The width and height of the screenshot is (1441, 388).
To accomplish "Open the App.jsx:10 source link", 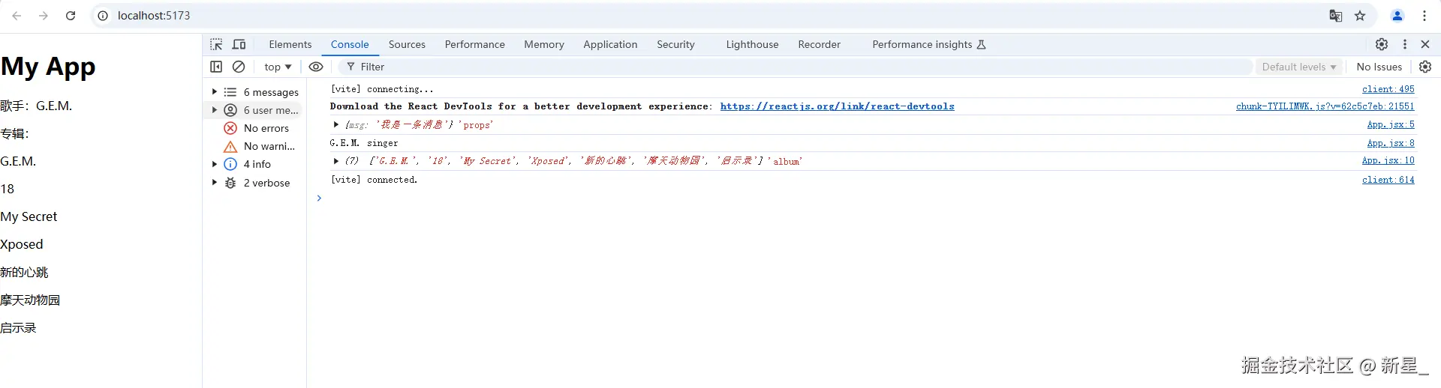I will [x=1388, y=160].
